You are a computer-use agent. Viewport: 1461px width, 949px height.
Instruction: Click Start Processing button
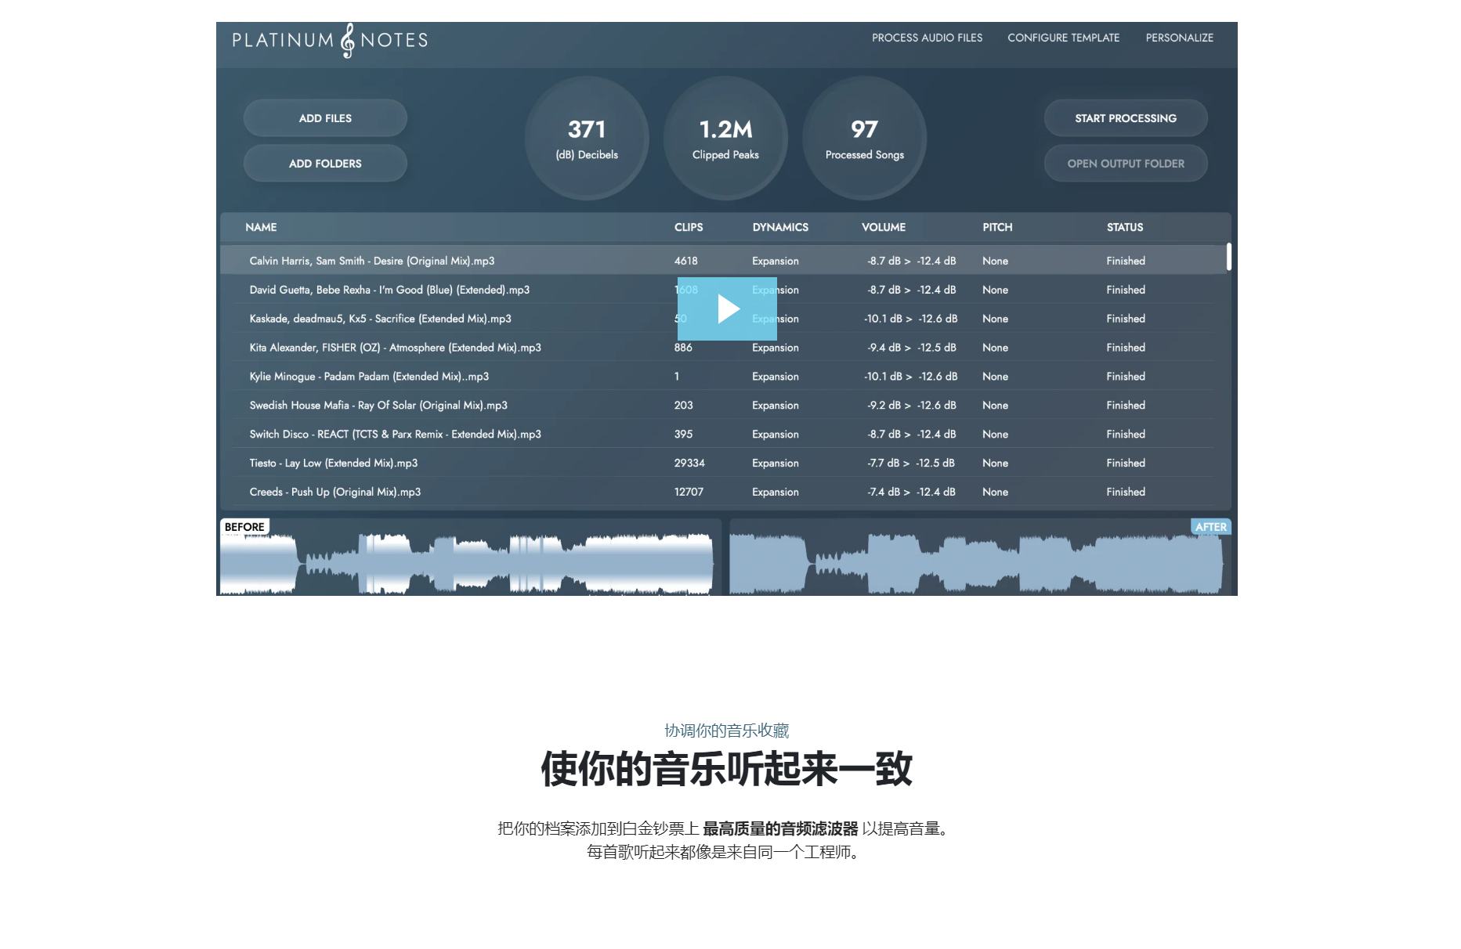point(1126,118)
